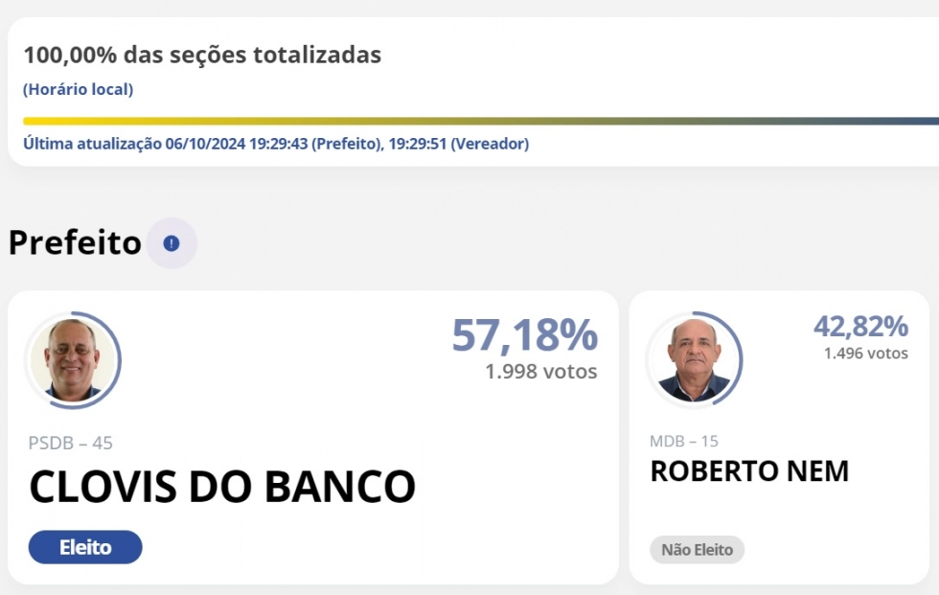Screen dimensions: 939x595
Task: Click the info icon beside Prefeito
Action: (x=172, y=243)
